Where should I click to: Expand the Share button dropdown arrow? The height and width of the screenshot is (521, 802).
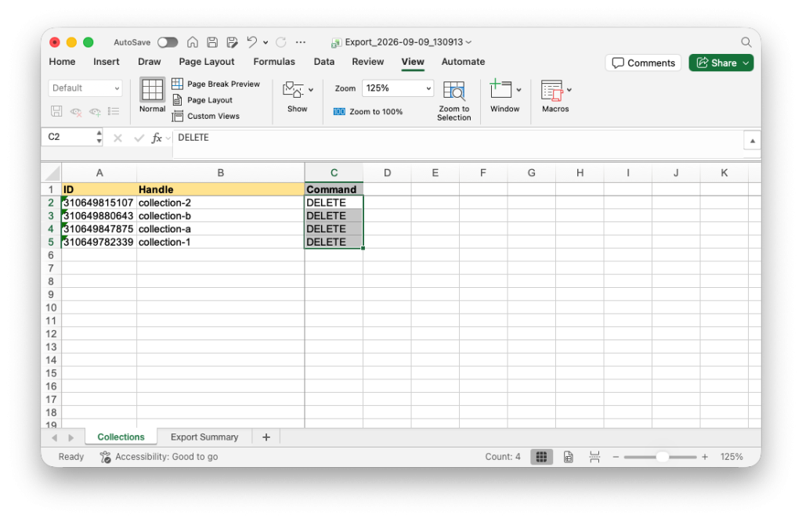(x=746, y=63)
